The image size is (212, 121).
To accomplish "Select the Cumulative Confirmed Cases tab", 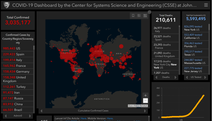I will [93, 111].
